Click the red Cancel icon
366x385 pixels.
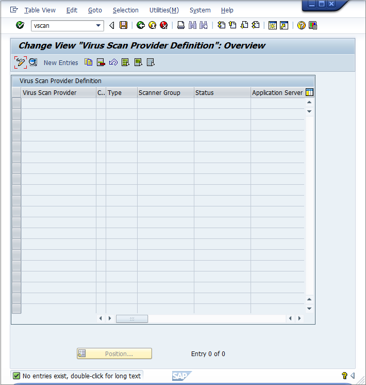coord(164,25)
